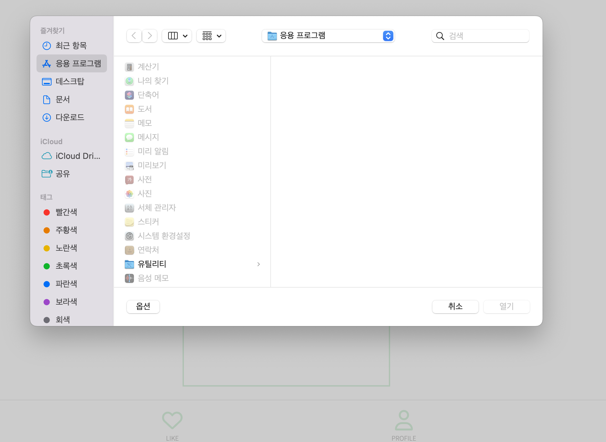Open Downloads (다운로드) in the sidebar

click(x=71, y=117)
